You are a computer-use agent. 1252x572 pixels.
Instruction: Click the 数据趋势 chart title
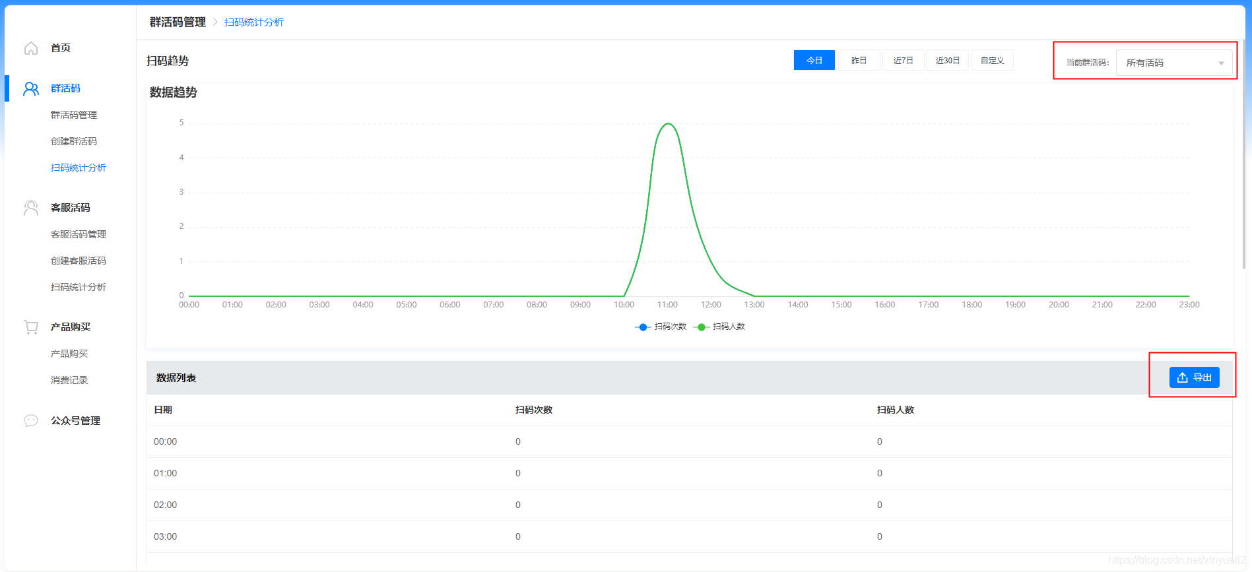tap(174, 92)
